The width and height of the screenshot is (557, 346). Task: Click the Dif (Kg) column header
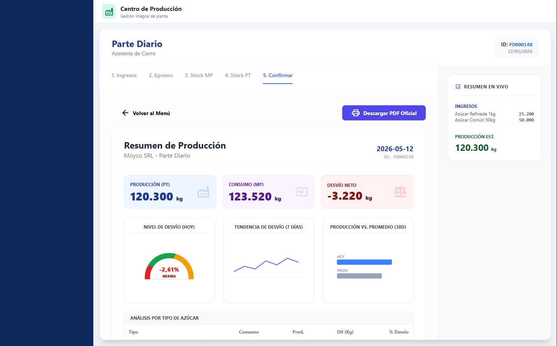pos(345,332)
